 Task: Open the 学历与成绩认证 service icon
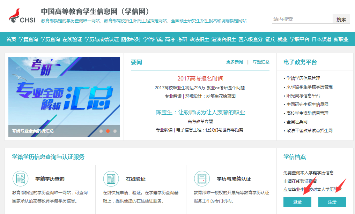(x=202, y=178)
